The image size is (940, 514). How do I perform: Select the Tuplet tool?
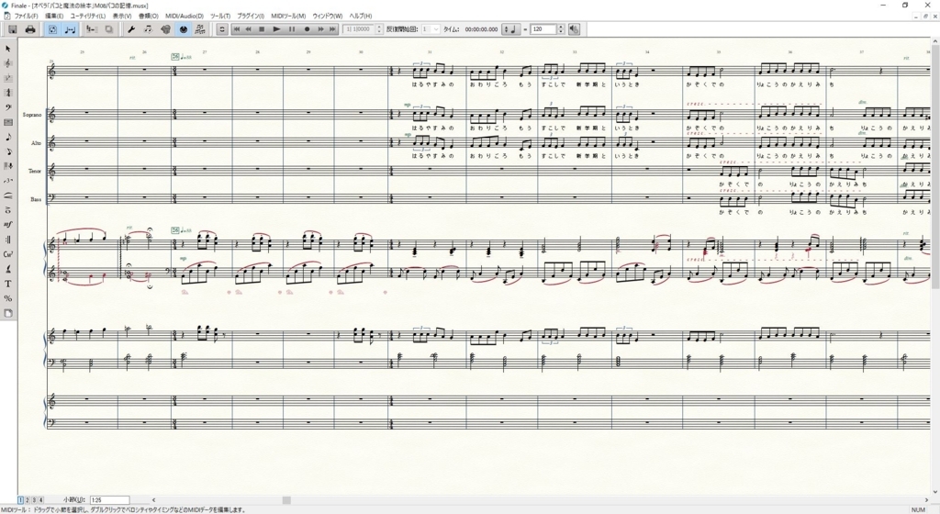(7, 181)
